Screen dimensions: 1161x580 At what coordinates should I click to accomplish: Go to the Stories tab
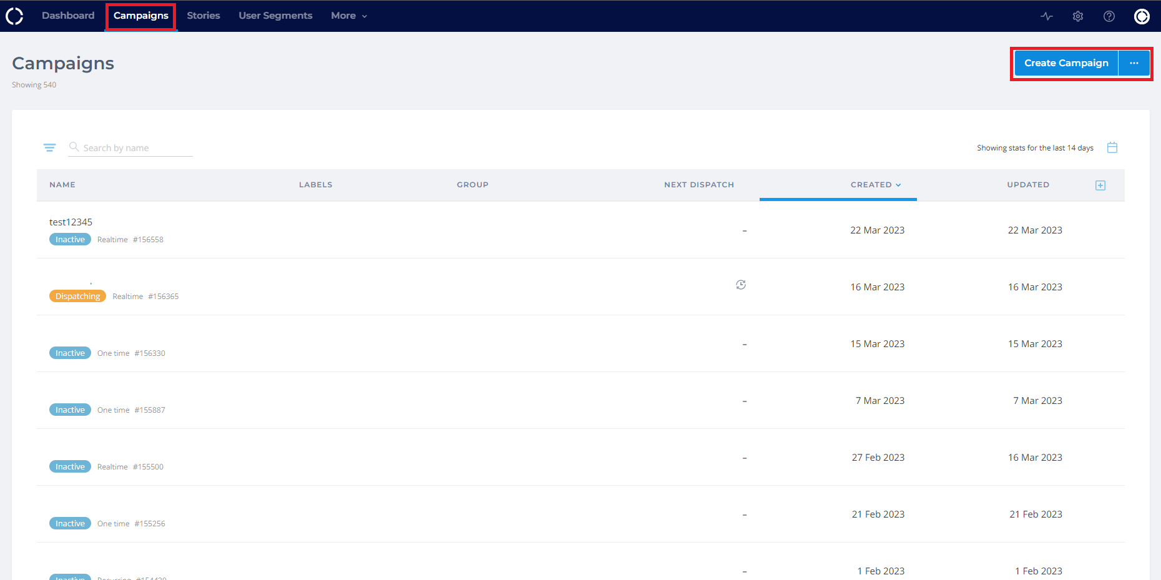203,16
